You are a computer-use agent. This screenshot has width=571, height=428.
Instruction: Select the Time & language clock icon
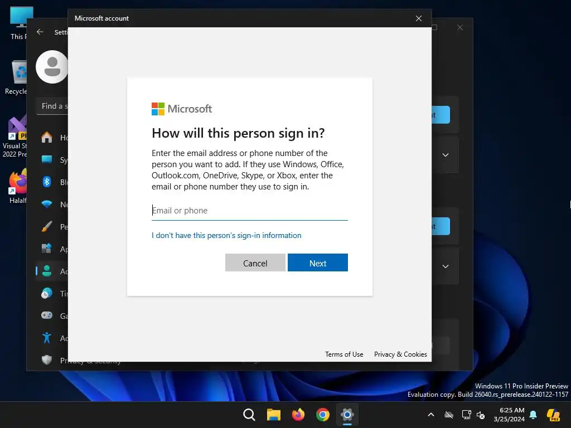click(47, 293)
